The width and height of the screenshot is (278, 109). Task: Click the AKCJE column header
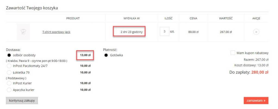[256, 18]
